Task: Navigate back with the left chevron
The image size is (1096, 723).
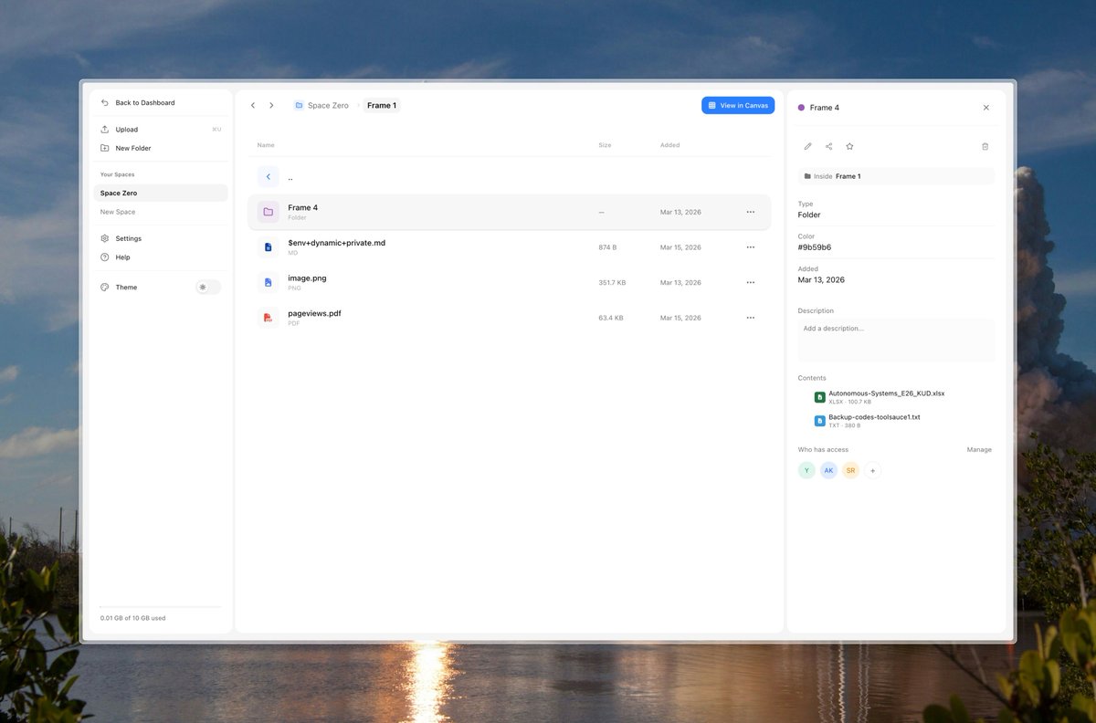Action: tap(253, 106)
